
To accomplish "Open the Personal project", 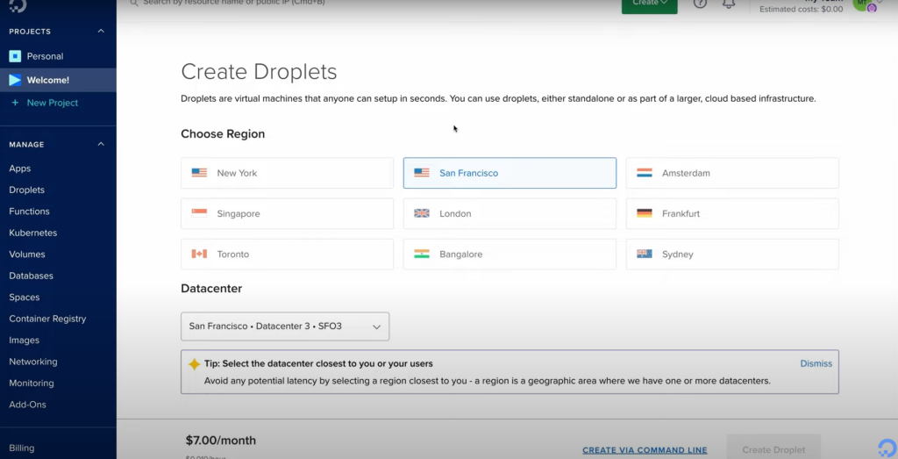I will [x=45, y=56].
